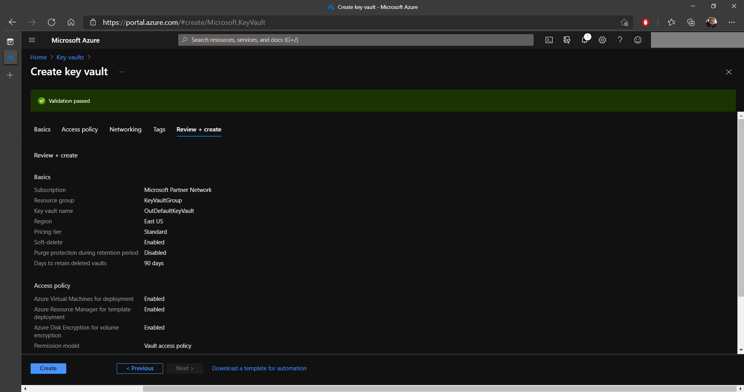Screen dimensions: 744x392
Task: Click the Purge protection Disabled value
Action: 155,253
